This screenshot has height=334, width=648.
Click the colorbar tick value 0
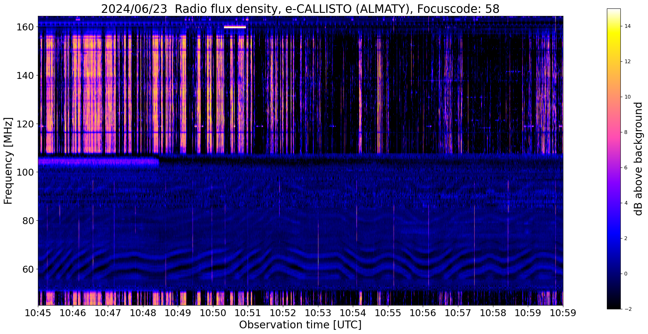(626, 274)
